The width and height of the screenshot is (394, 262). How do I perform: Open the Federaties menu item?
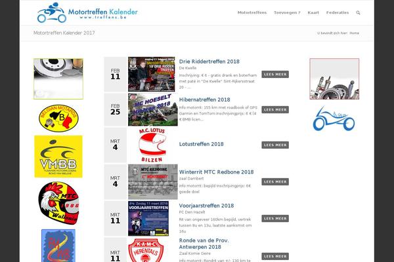338,12
